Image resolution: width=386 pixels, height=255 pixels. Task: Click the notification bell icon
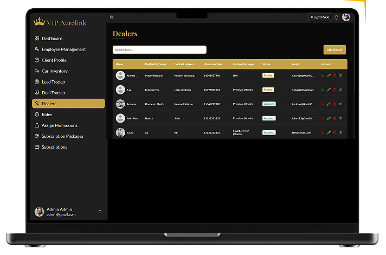pyautogui.click(x=336, y=17)
